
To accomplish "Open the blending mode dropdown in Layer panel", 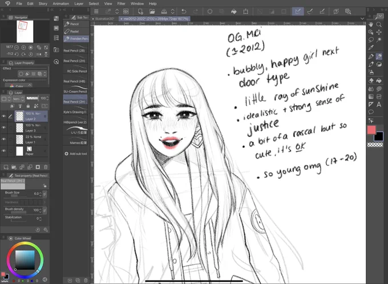I will (x=19, y=99).
